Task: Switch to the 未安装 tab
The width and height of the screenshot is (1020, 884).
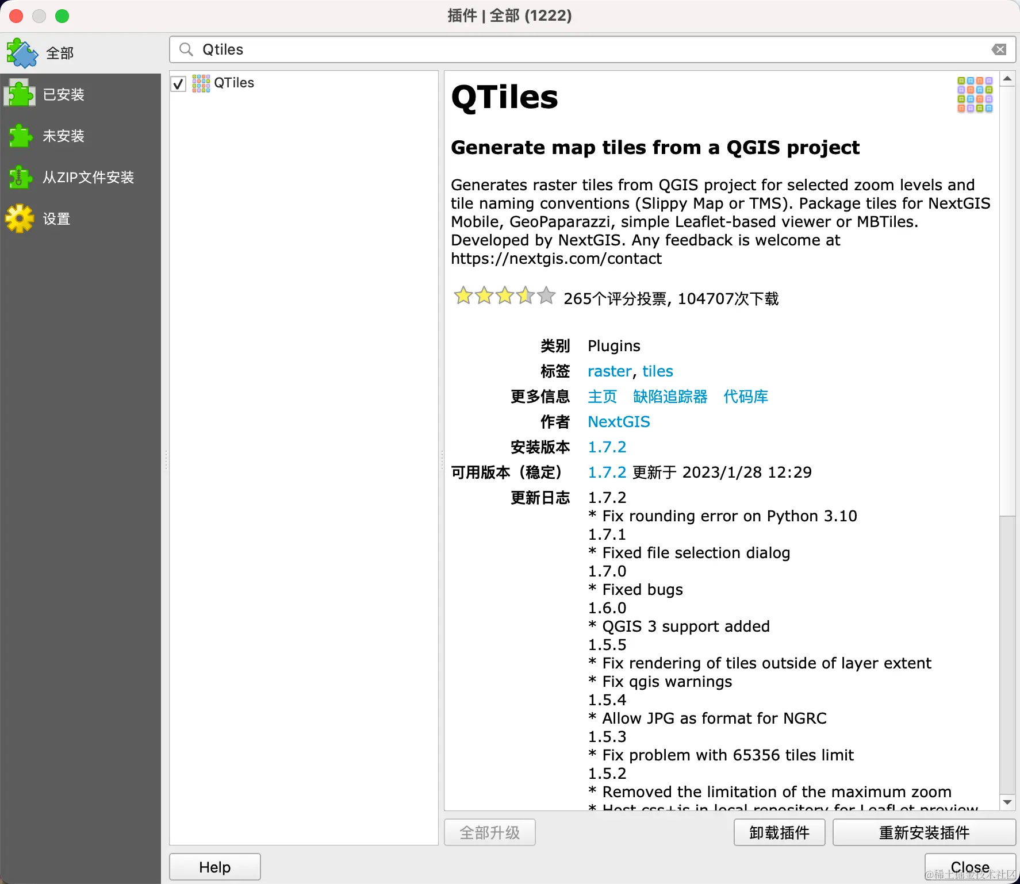Action: coord(80,136)
